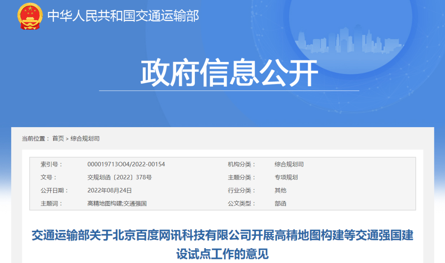Screen dimensions: 445x263
Task: Click the 文号 field label
Action: click(49, 178)
